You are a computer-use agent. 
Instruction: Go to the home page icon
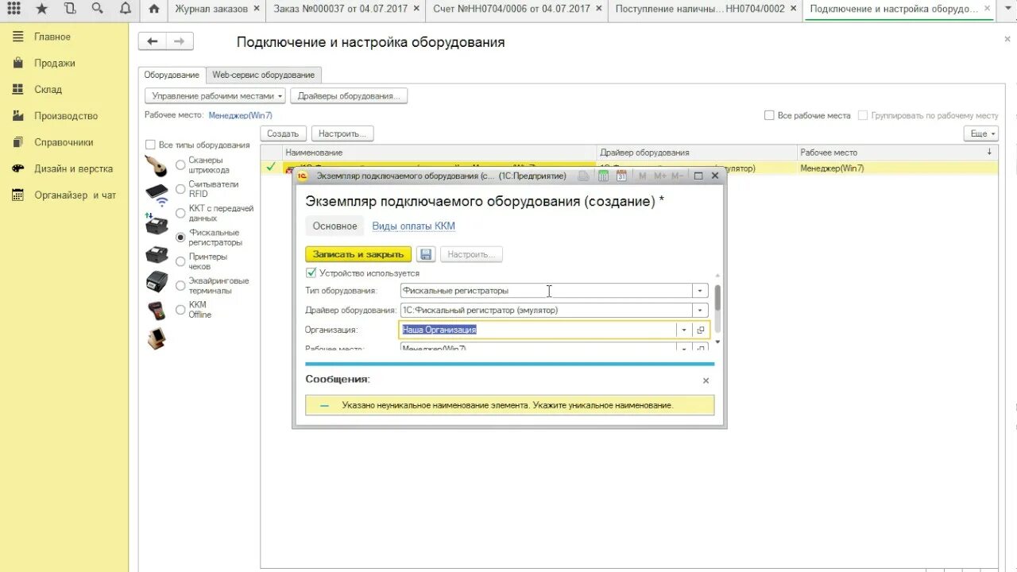[154, 9]
